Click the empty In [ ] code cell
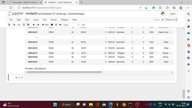192x108 pixels. [99, 77]
